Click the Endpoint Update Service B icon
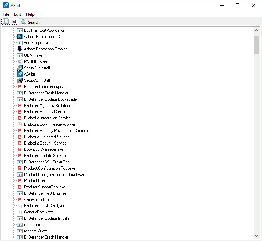The height and width of the screenshot is (241, 262). (x=20, y=156)
